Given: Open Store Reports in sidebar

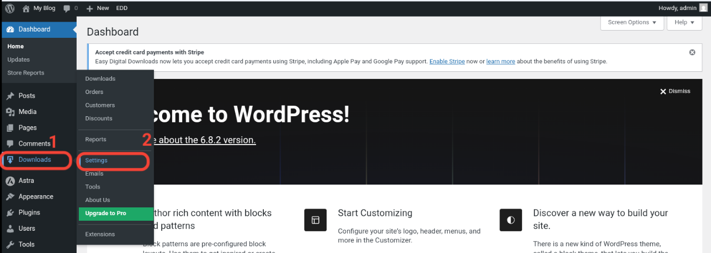Looking at the screenshot, I should pos(26,73).
